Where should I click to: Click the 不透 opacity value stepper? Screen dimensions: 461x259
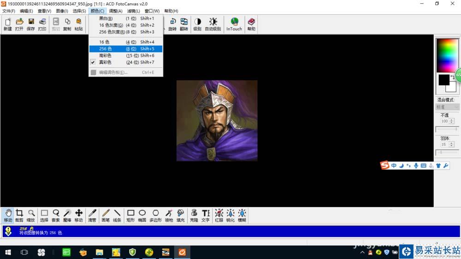tap(452, 121)
